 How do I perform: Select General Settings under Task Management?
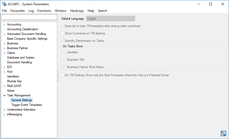click(22, 100)
